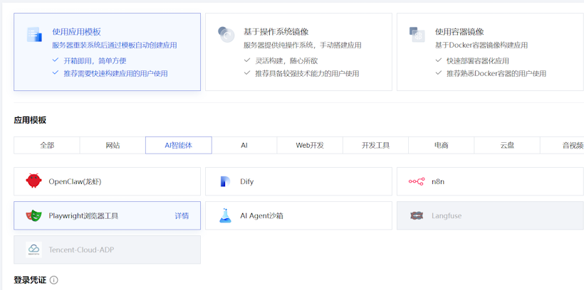Click info icon next to 登录凭证
The width and height of the screenshot is (584, 290).
point(53,280)
